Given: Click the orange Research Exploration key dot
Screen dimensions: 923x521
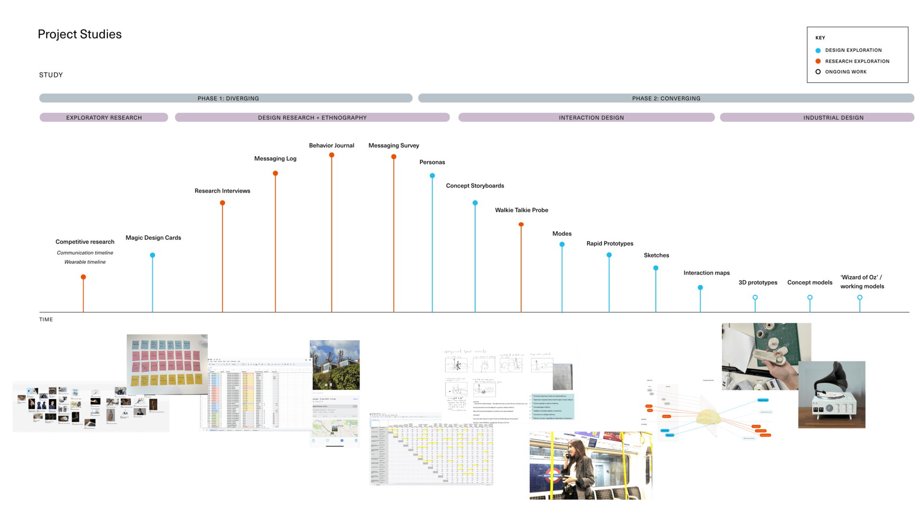Looking at the screenshot, I should [x=818, y=61].
